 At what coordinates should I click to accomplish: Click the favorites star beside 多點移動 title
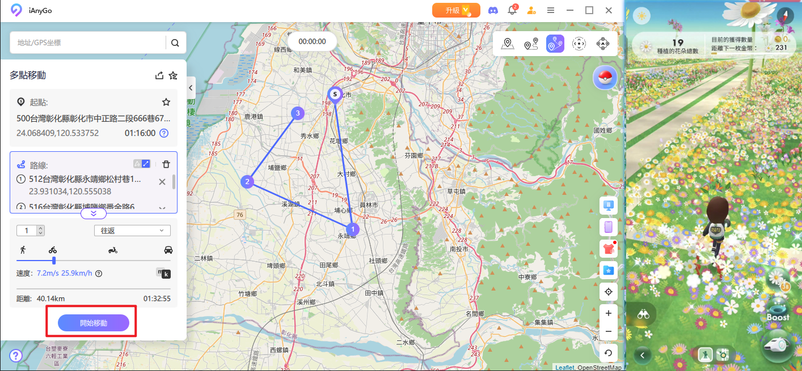pyautogui.click(x=173, y=75)
